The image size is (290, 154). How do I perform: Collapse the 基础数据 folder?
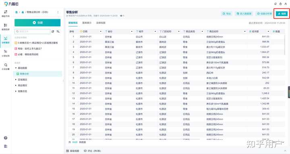point(16,68)
